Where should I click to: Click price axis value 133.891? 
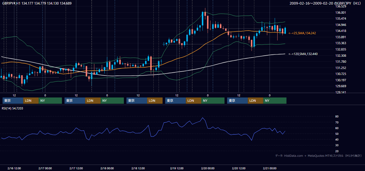click(x=341, y=37)
